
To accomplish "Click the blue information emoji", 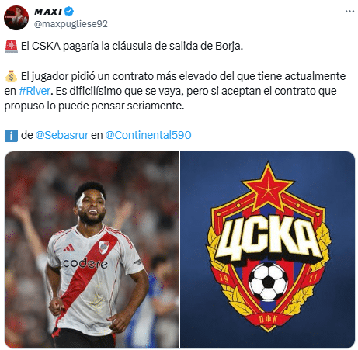I will pos(11,136).
